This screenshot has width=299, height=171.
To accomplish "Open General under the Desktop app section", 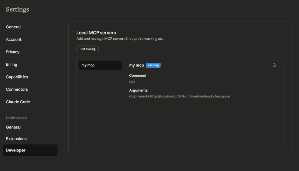I will (13, 127).
